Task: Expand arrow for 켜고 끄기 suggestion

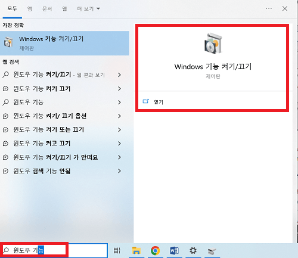Action: point(119,144)
